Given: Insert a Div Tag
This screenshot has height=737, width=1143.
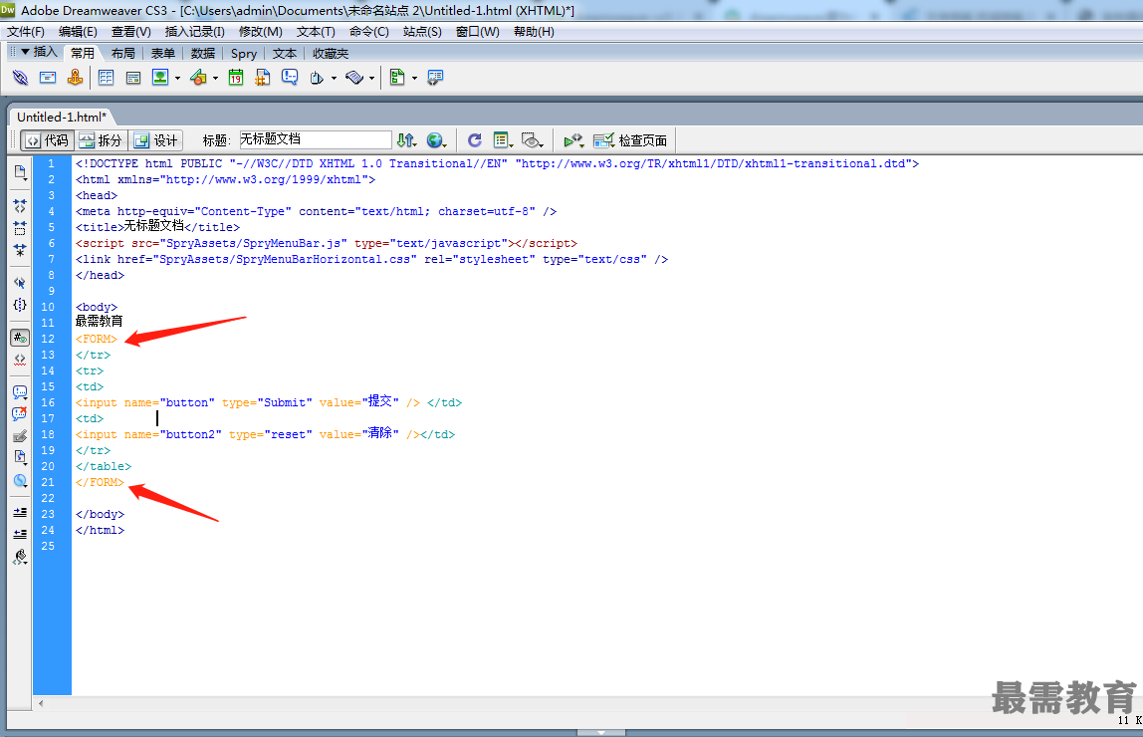Looking at the screenshot, I should [132, 78].
